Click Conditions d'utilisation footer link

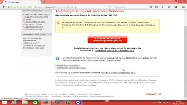pyautogui.click(x=62, y=96)
